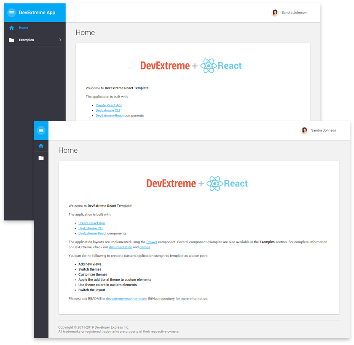Screen dimensions: 354x345
Task: Click folder icon in collapsed front sidebar
Action: (x=41, y=158)
